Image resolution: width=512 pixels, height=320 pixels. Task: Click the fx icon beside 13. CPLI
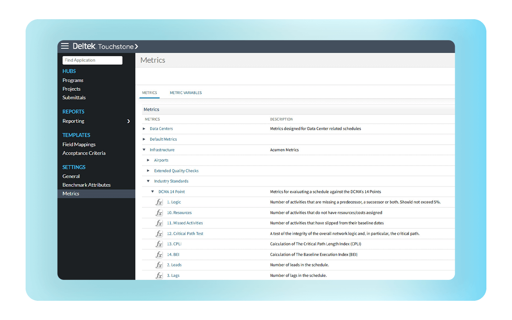click(159, 244)
